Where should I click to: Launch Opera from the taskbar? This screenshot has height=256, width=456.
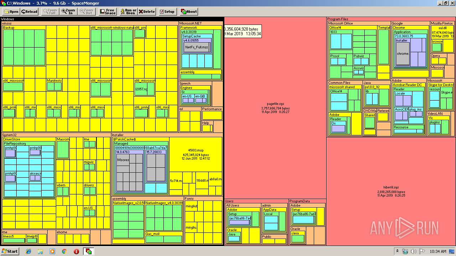coord(76,251)
